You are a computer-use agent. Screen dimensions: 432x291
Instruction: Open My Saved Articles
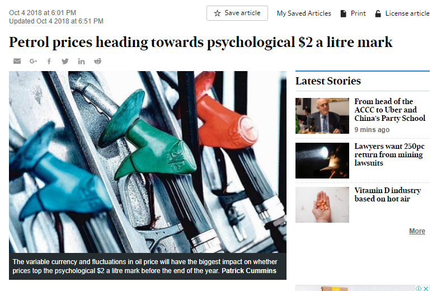304,13
